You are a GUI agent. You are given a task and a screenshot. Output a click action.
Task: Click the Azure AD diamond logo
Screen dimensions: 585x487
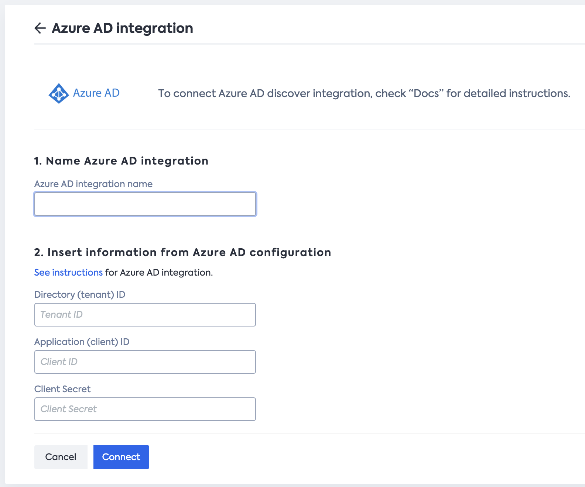(x=59, y=93)
